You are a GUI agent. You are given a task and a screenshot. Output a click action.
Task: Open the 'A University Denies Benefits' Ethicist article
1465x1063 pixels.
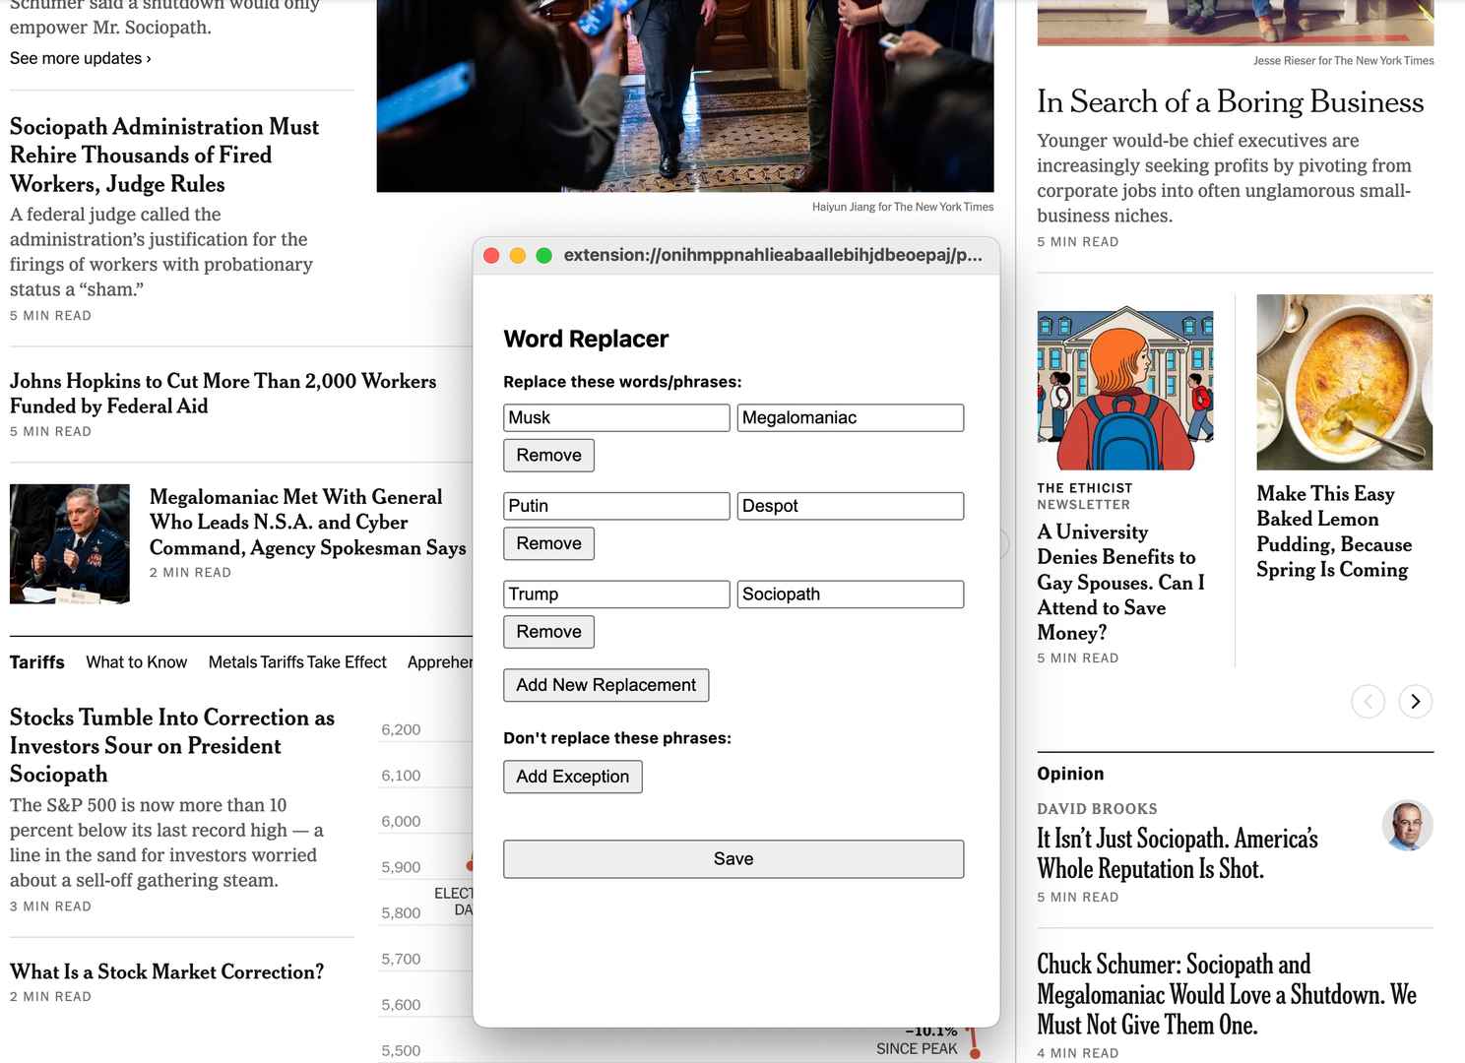pyautogui.click(x=1120, y=582)
